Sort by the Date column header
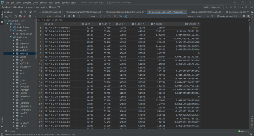 pyautogui.click(x=60, y=24)
